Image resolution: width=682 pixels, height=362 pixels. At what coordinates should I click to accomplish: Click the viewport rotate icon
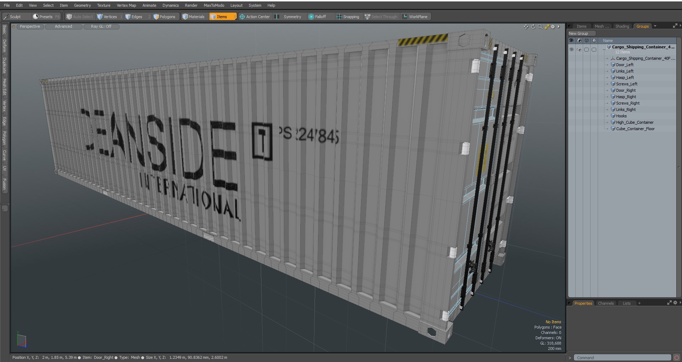coord(533,27)
